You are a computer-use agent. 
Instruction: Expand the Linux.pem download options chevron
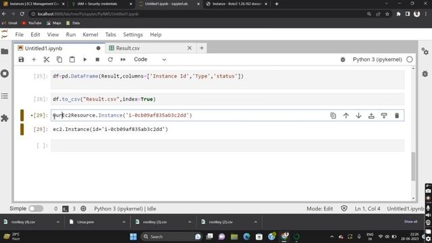pyautogui.click(x=124, y=222)
